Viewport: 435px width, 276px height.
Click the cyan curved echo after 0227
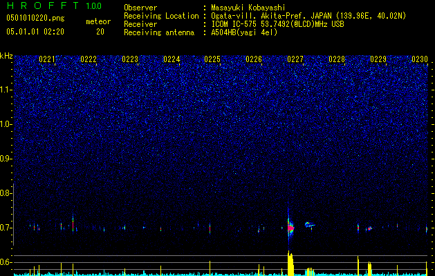coord(310,224)
